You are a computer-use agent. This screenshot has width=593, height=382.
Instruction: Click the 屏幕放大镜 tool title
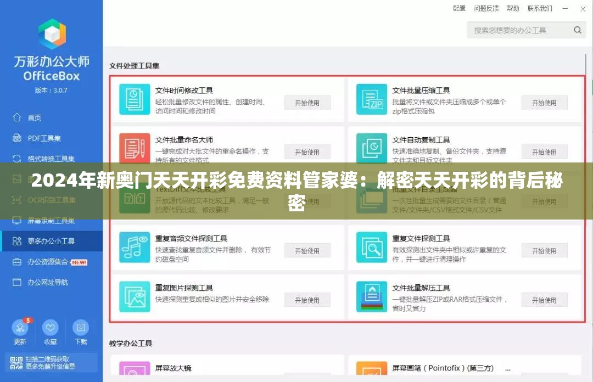coord(173,368)
